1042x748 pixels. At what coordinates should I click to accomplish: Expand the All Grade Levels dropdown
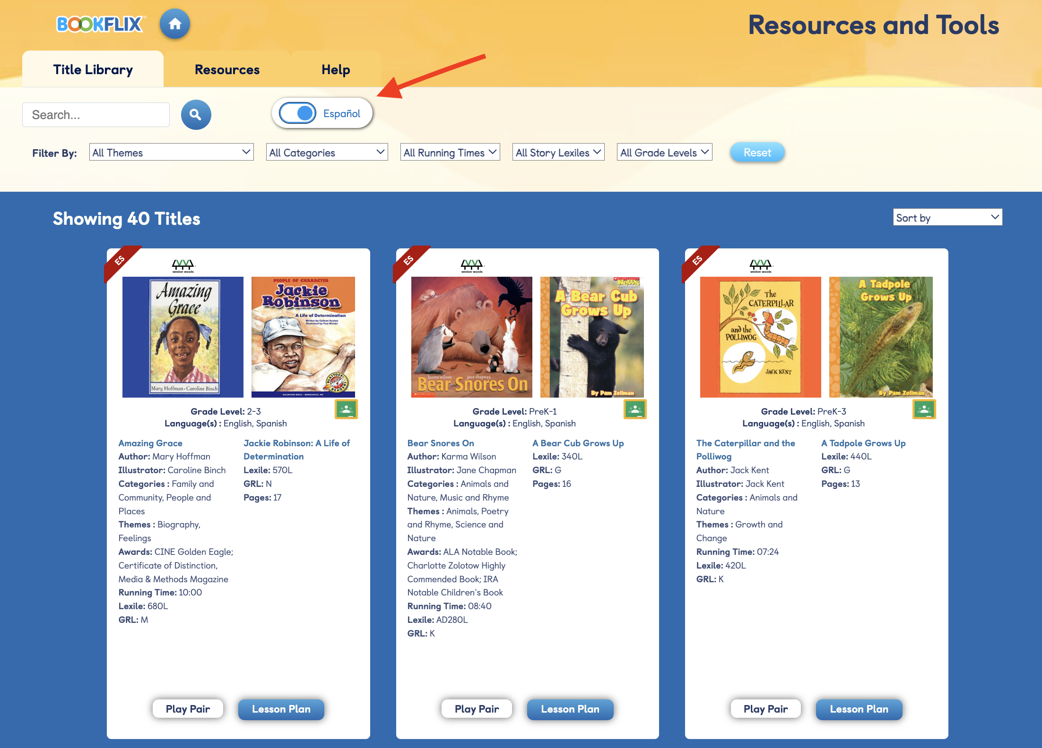click(x=664, y=153)
